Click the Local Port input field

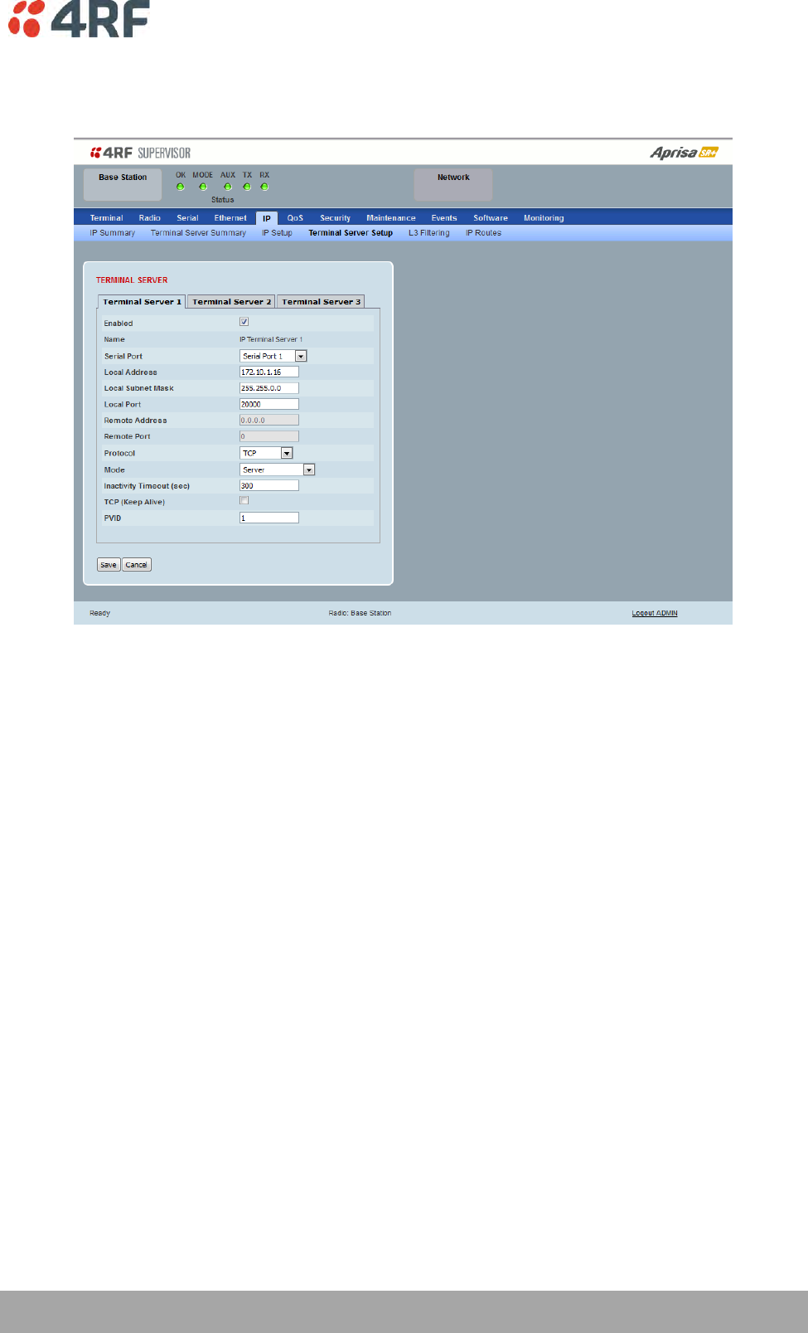[x=269, y=404]
